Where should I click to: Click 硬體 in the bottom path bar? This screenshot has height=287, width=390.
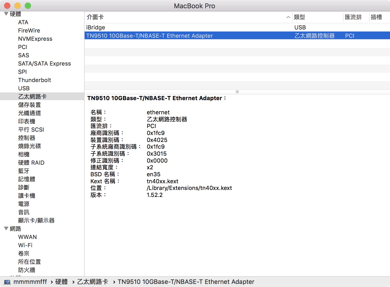coord(61,282)
